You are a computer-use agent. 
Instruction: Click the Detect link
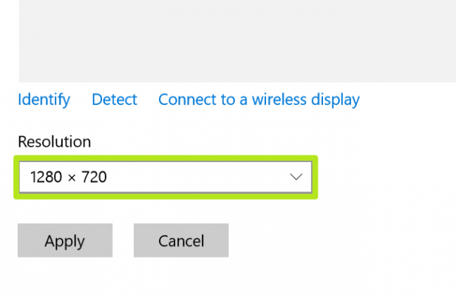(x=115, y=99)
